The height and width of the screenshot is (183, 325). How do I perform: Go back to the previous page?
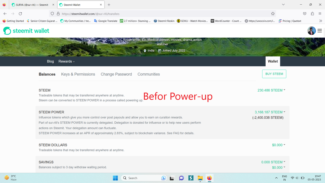[x=5, y=14]
